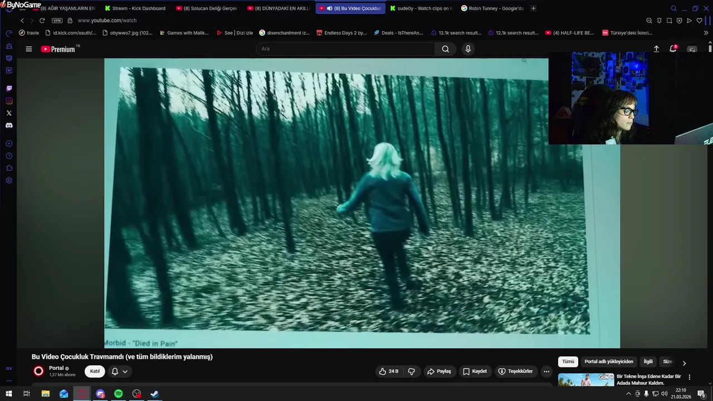The width and height of the screenshot is (713, 401).
Task: Toggle the VPN badge in address bar
Action: 57,21
